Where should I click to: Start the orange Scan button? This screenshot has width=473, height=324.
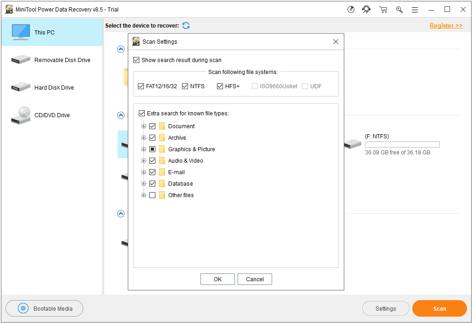tap(439, 309)
